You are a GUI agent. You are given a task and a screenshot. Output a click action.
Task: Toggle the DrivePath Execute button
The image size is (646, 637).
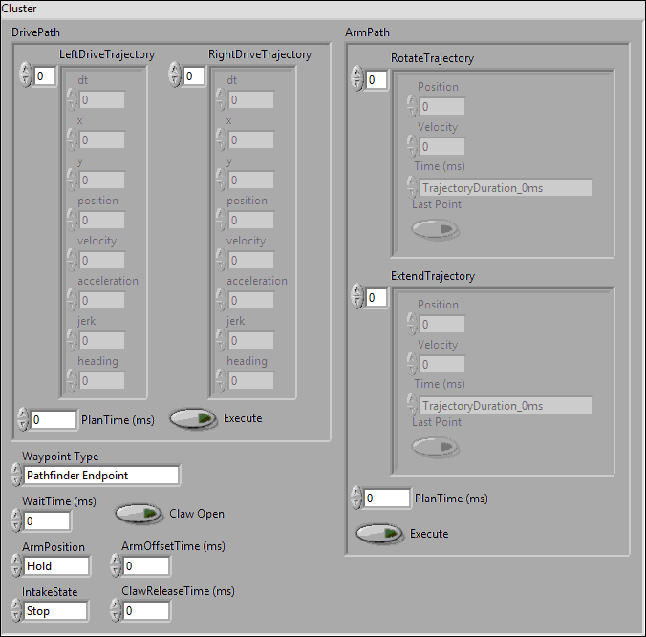coord(193,418)
